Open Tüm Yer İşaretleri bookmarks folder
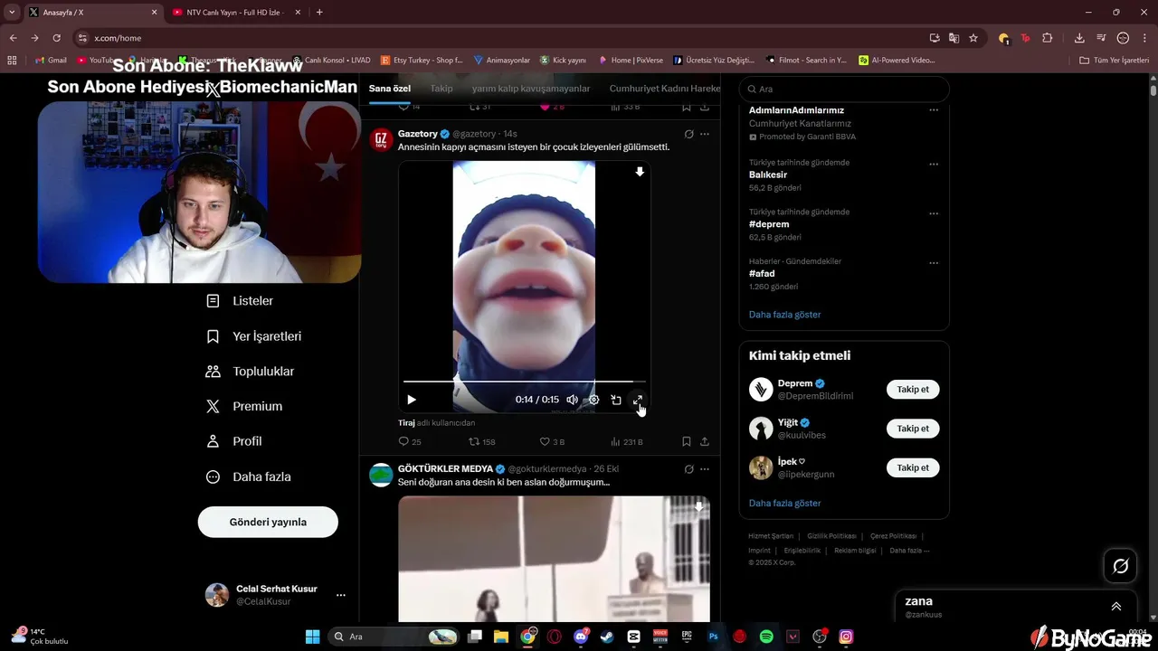This screenshot has height=651, width=1158. [1115, 60]
